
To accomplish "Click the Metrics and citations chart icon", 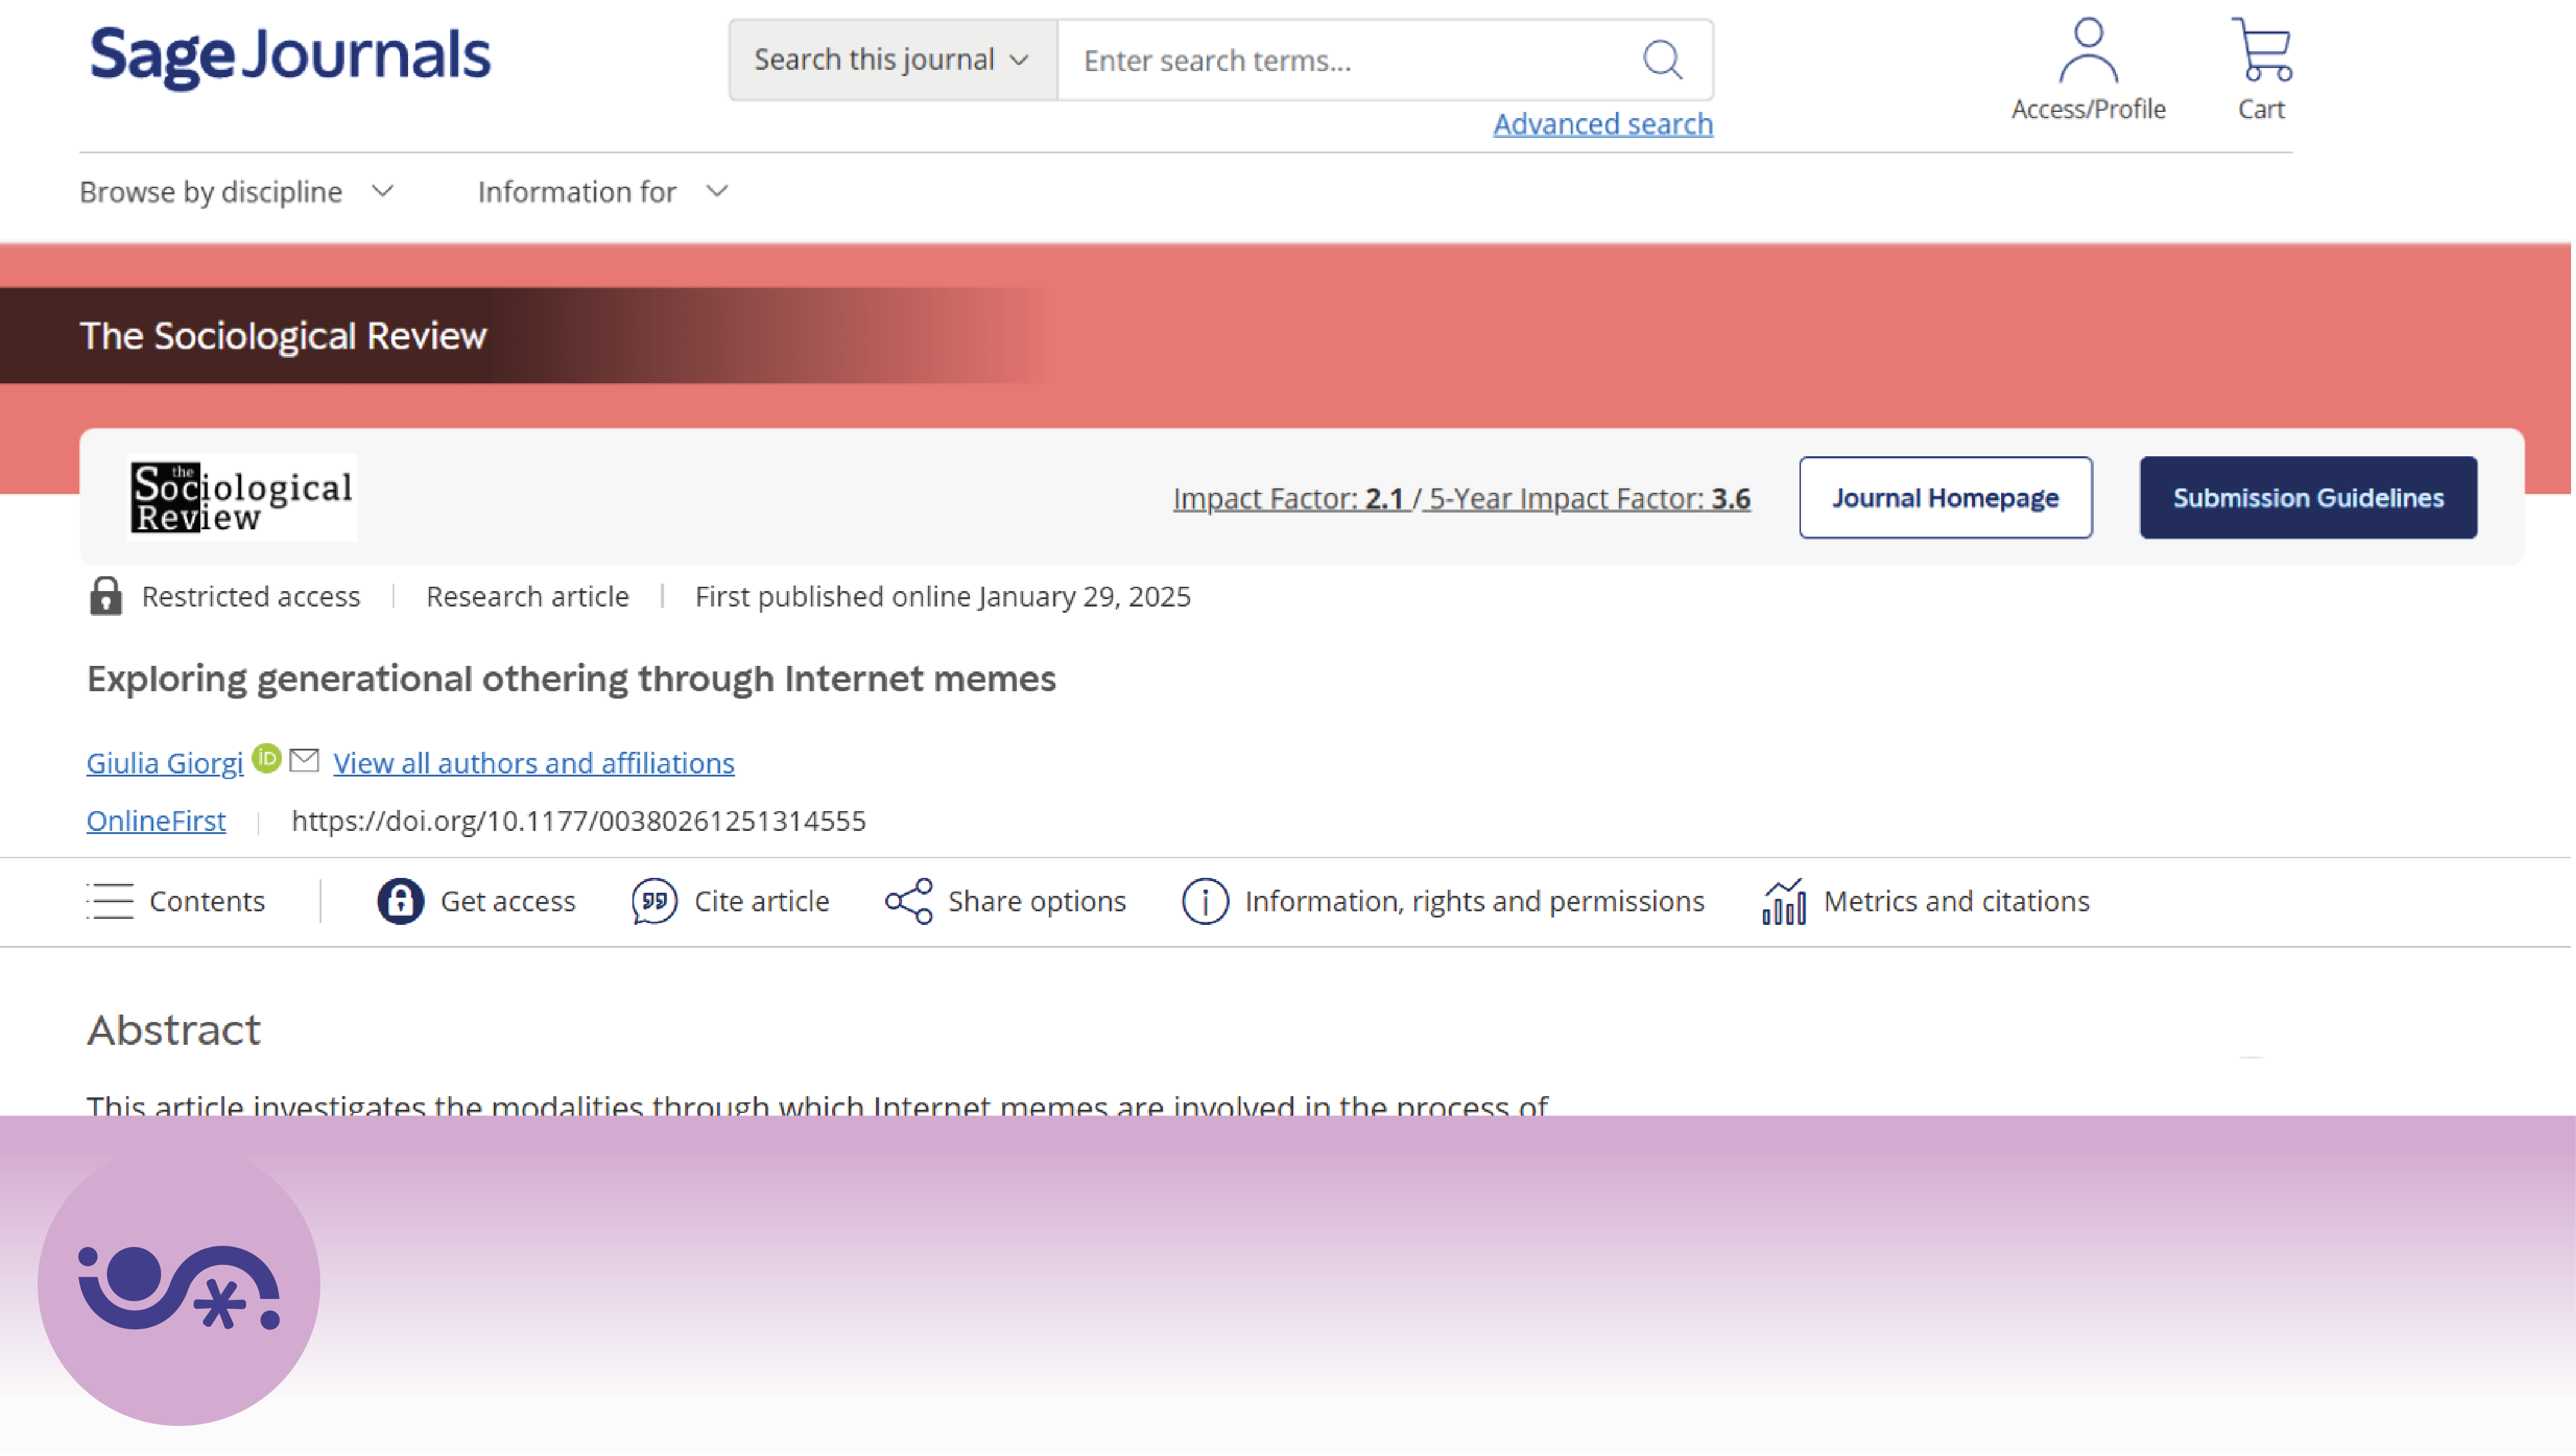I will point(1784,901).
